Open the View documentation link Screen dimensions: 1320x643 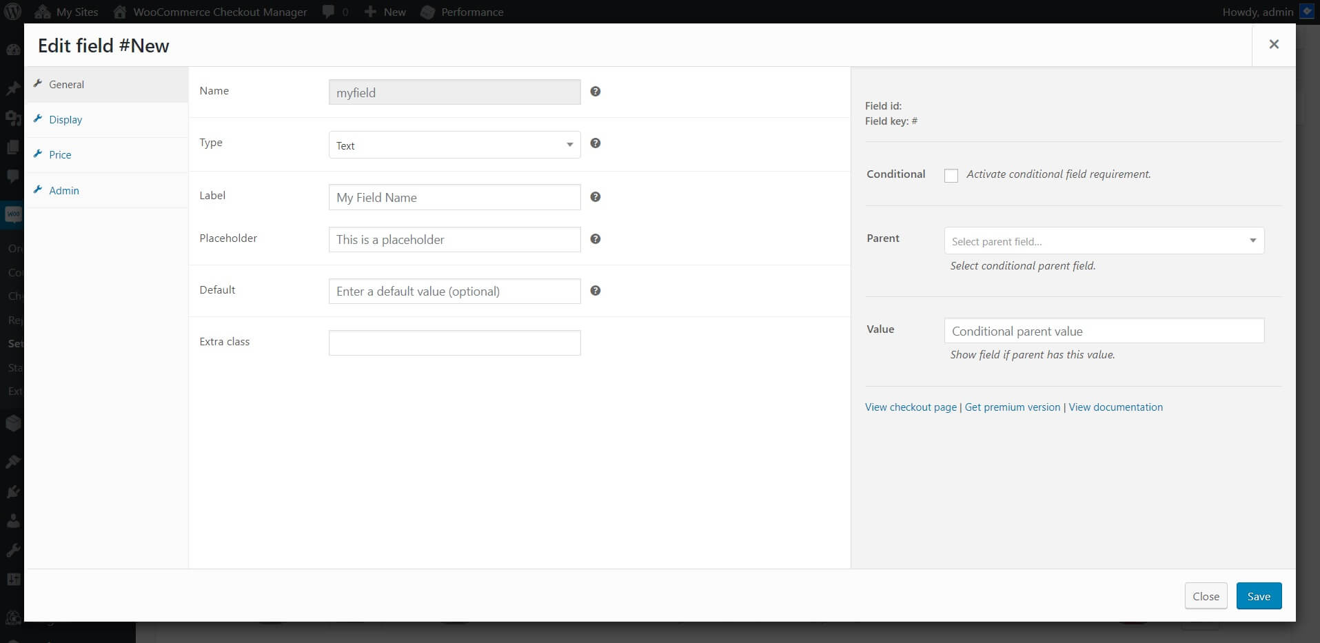coord(1115,407)
